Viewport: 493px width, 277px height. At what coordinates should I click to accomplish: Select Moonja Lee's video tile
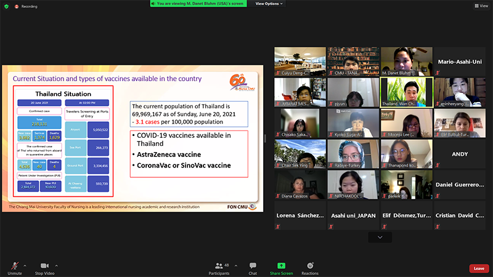pos(407,123)
